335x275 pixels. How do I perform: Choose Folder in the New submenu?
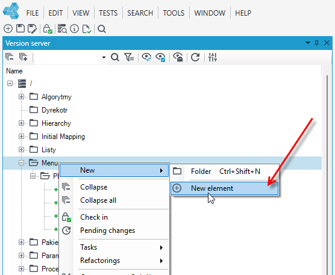[x=225, y=171]
